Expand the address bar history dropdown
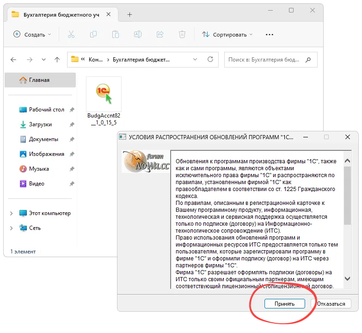 pyautogui.click(x=195, y=59)
